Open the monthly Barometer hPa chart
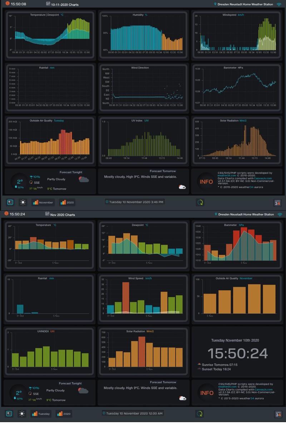The width and height of the screenshot is (286, 430). pyautogui.click(x=237, y=245)
